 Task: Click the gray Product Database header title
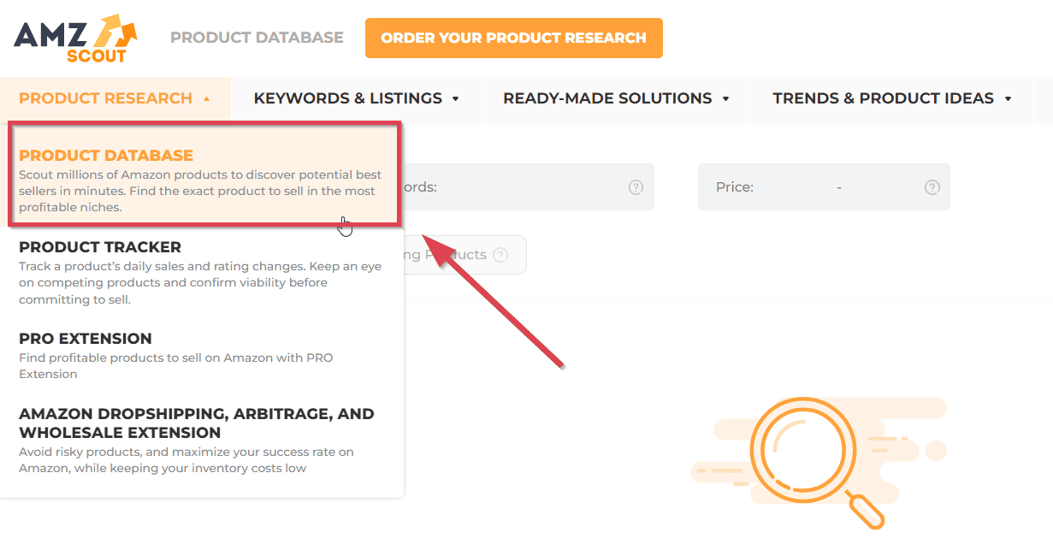(x=257, y=38)
